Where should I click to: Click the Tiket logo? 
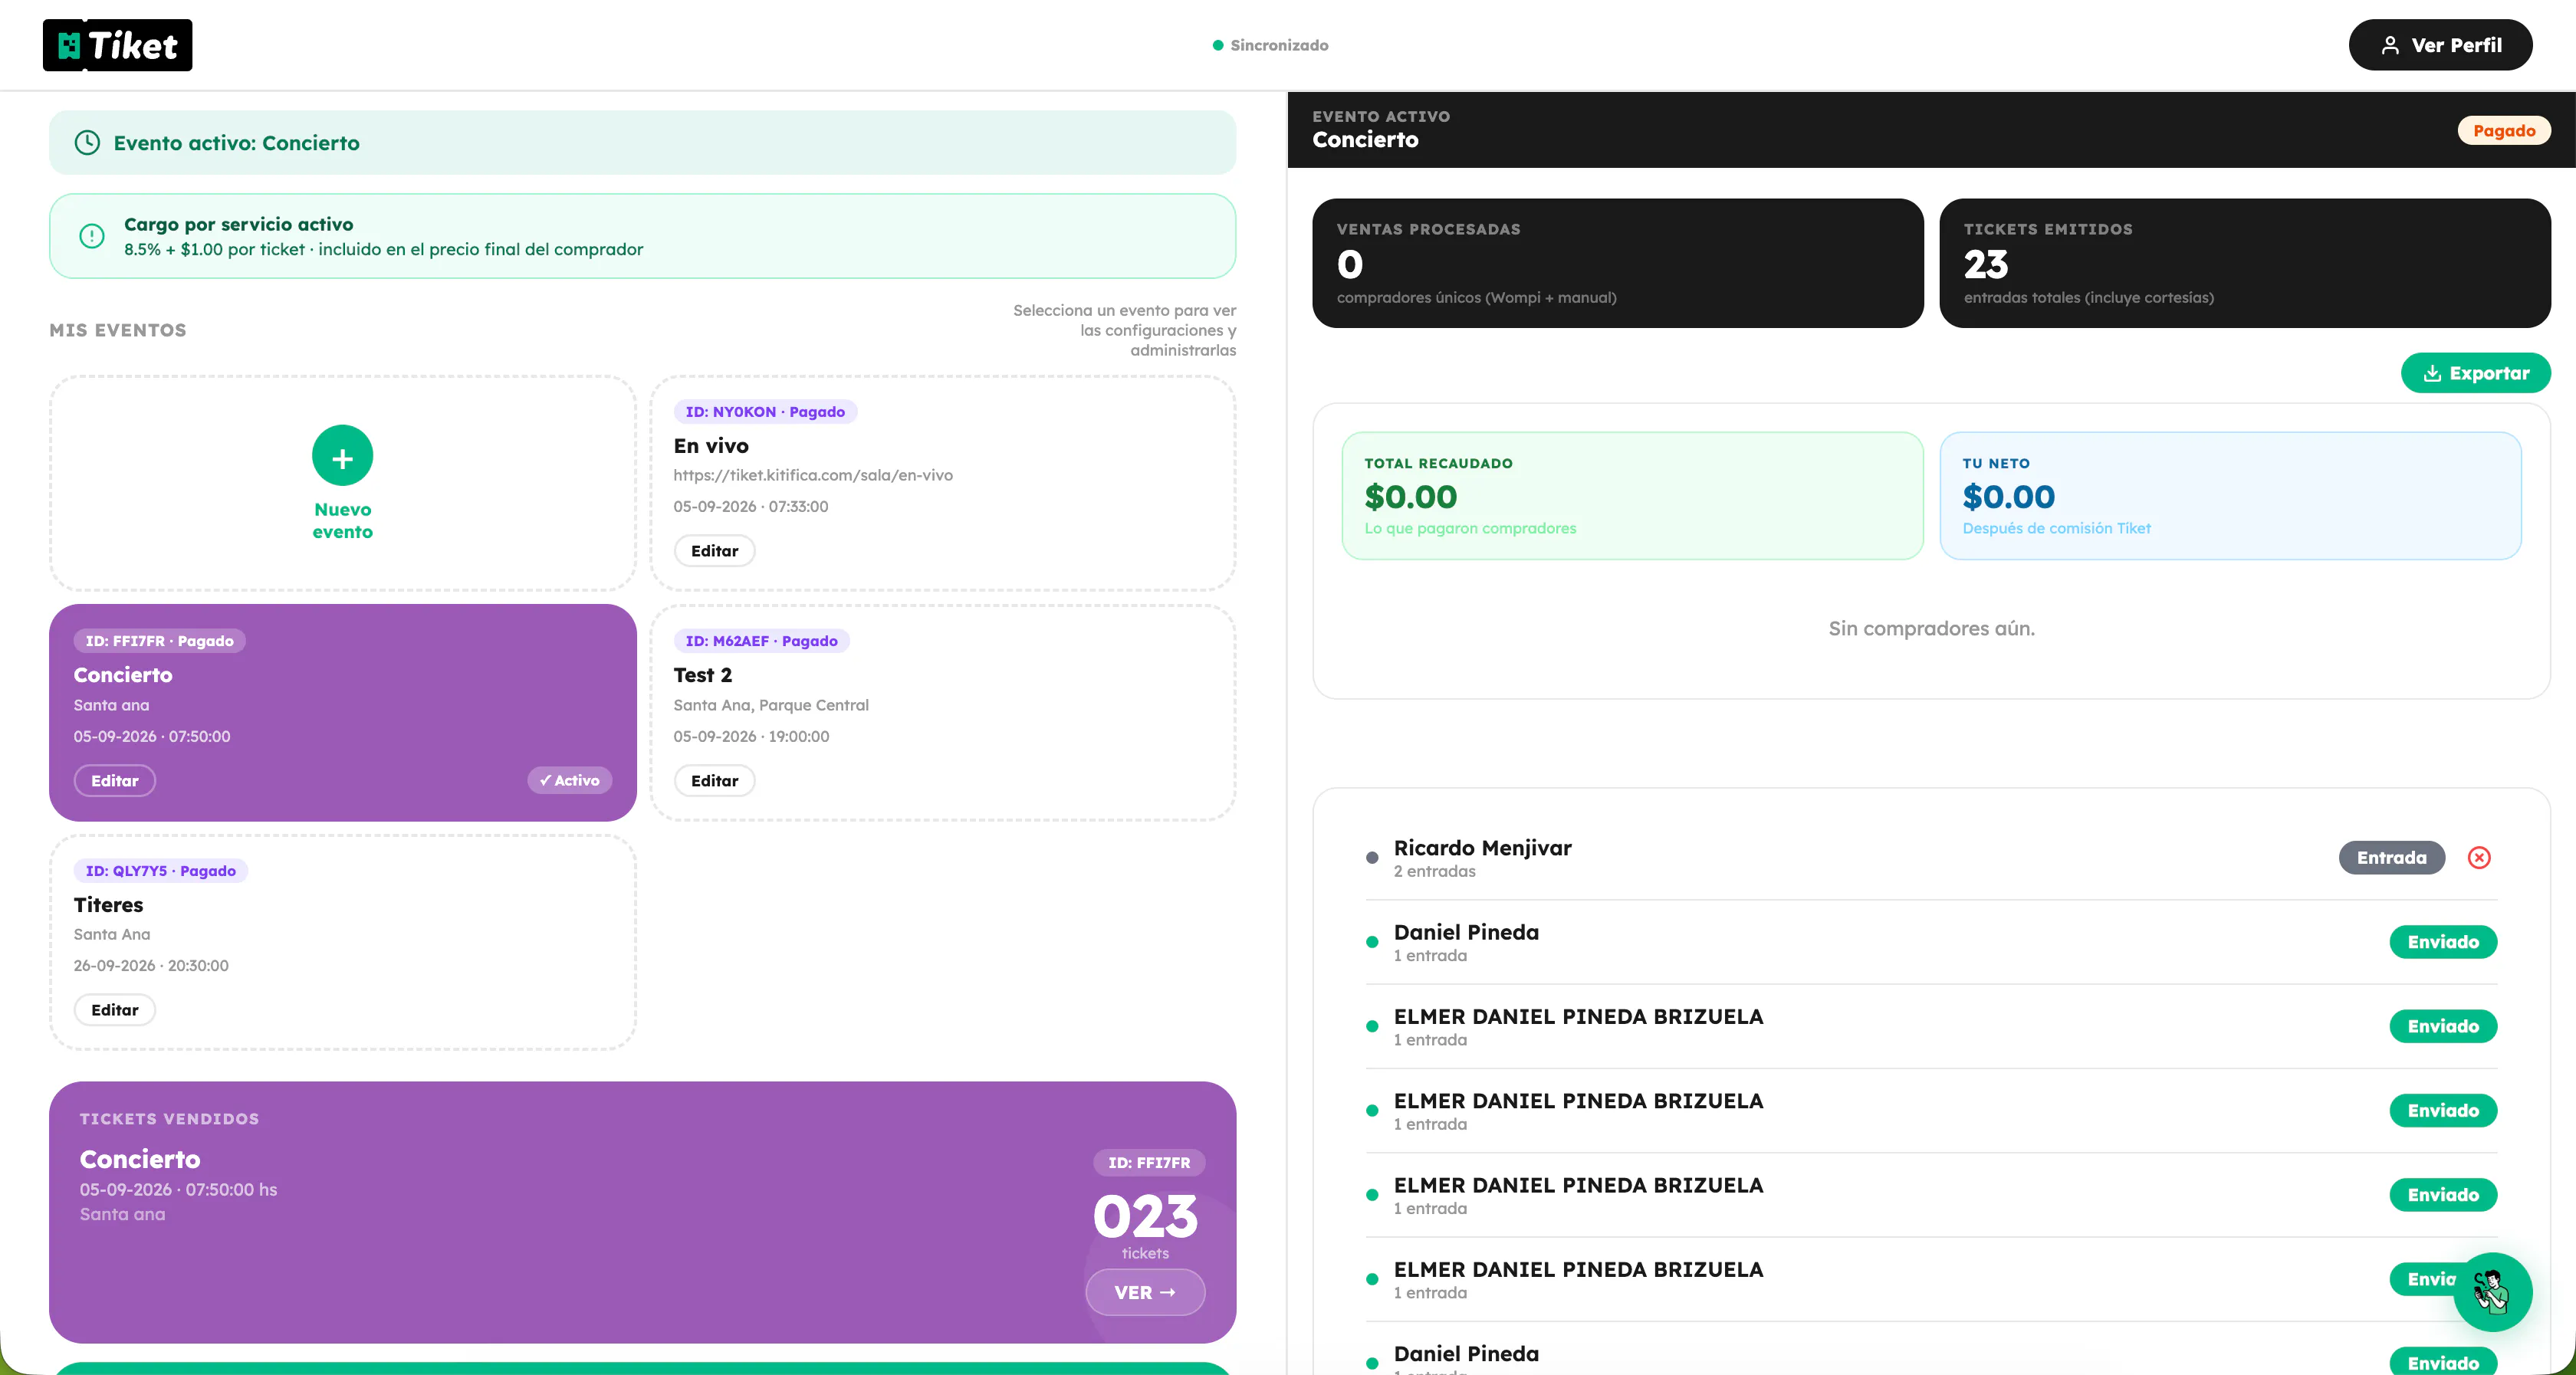(x=117, y=45)
